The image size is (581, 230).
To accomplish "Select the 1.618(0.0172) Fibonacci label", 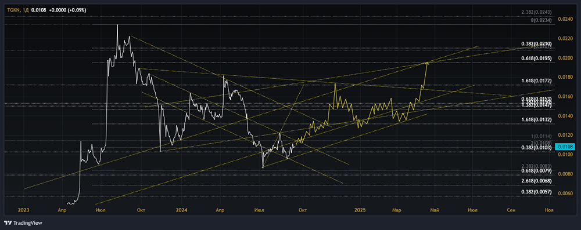I will (x=536, y=81).
